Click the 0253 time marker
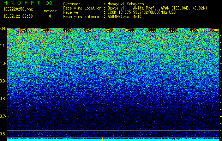 pyautogui.click(x=67, y=30)
